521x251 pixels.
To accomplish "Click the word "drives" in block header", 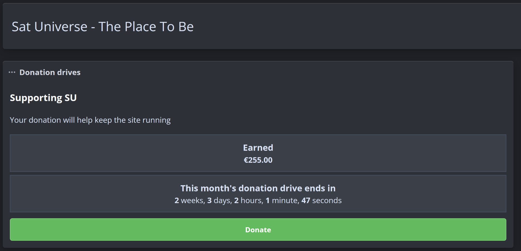I will click(69, 72).
